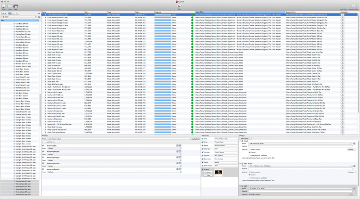Sort job list by Type column
360x199 pixels.
[121, 12]
